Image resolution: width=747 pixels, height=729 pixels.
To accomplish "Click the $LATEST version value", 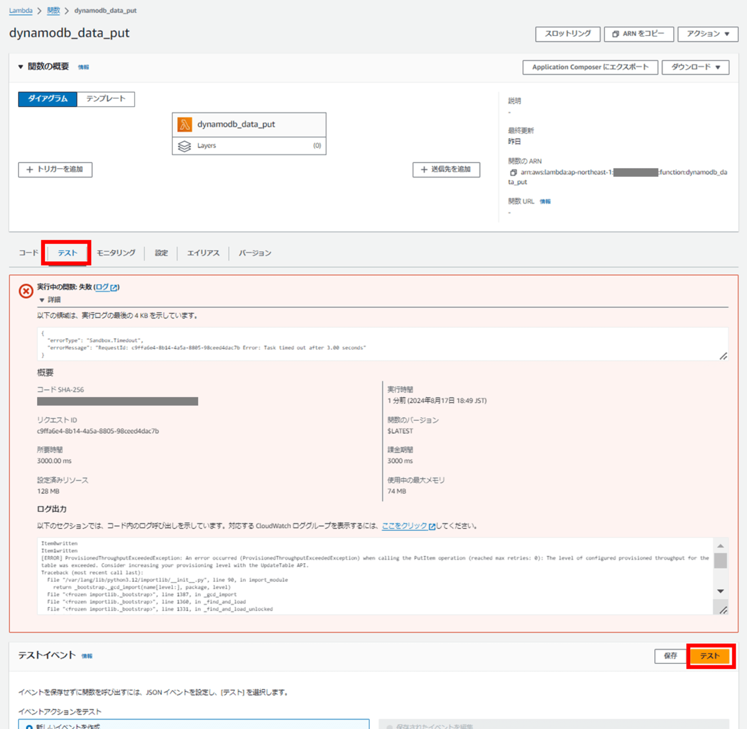I will (x=400, y=431).
